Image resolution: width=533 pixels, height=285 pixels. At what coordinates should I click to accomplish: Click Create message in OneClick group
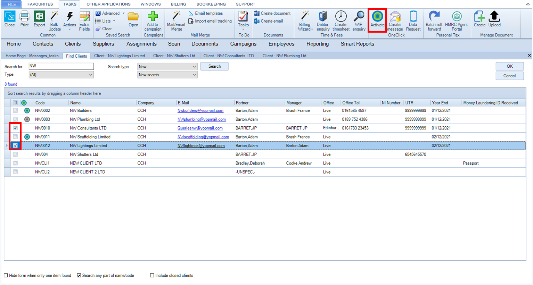tap(395, 21)
